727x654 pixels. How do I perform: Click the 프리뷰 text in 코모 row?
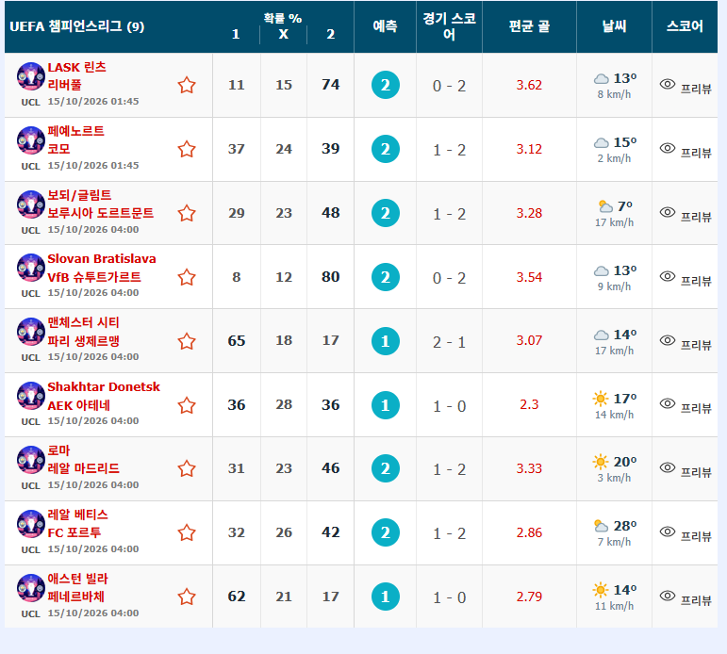[696, 153]
